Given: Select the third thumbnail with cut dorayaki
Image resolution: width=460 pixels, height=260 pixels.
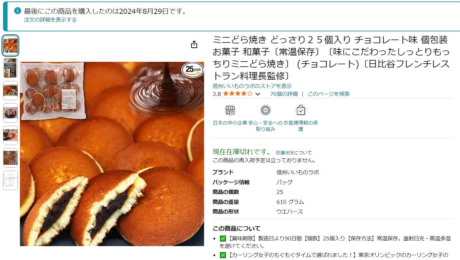Looking at the screenshot, I should [11, 90].
